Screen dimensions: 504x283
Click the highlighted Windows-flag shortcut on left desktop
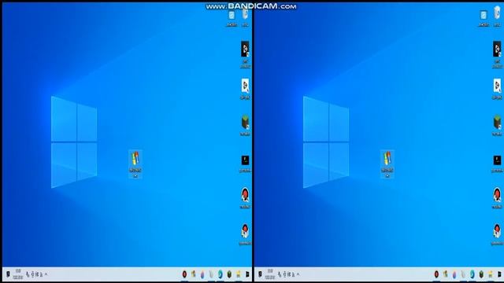(x=135, y=164)
